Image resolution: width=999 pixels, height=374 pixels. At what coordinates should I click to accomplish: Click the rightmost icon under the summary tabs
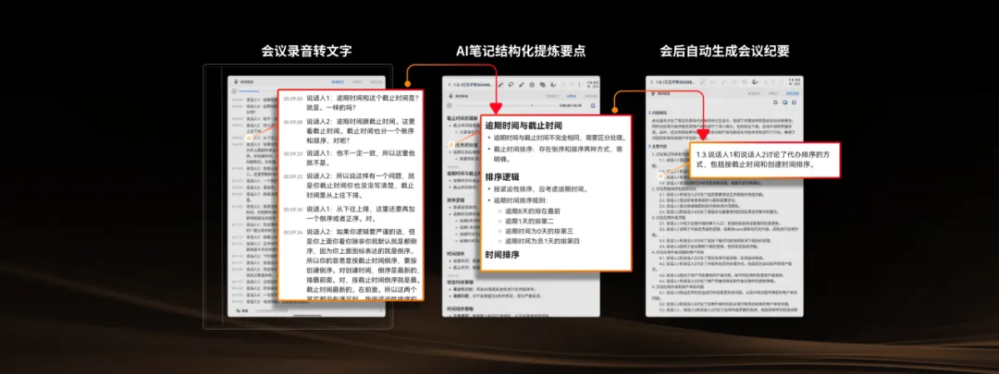[794, 103]
